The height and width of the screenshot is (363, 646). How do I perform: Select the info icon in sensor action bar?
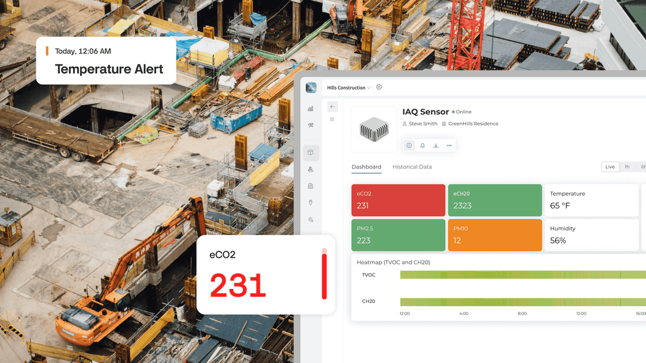point(409,145)
